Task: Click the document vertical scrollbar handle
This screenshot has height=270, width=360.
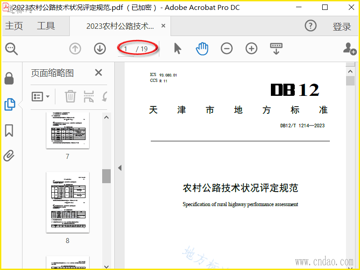Action: (350, 81)
